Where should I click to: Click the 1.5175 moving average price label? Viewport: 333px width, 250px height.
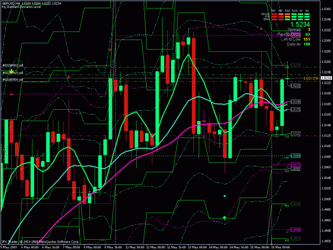click(295, 110)
